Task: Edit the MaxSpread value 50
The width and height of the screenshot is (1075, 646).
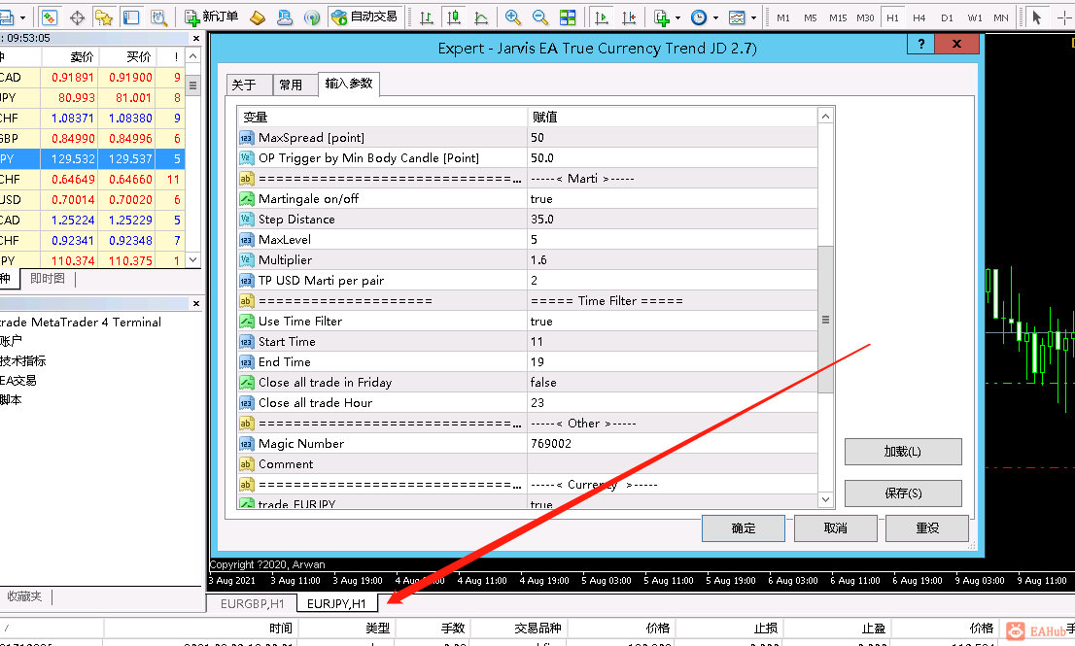Action: click(672, 138)
